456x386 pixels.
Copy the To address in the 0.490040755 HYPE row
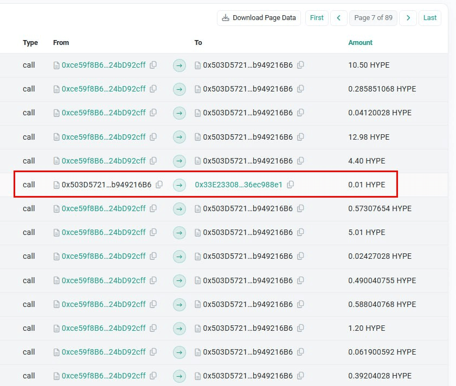pyautogui.click(x=301, y=280)
